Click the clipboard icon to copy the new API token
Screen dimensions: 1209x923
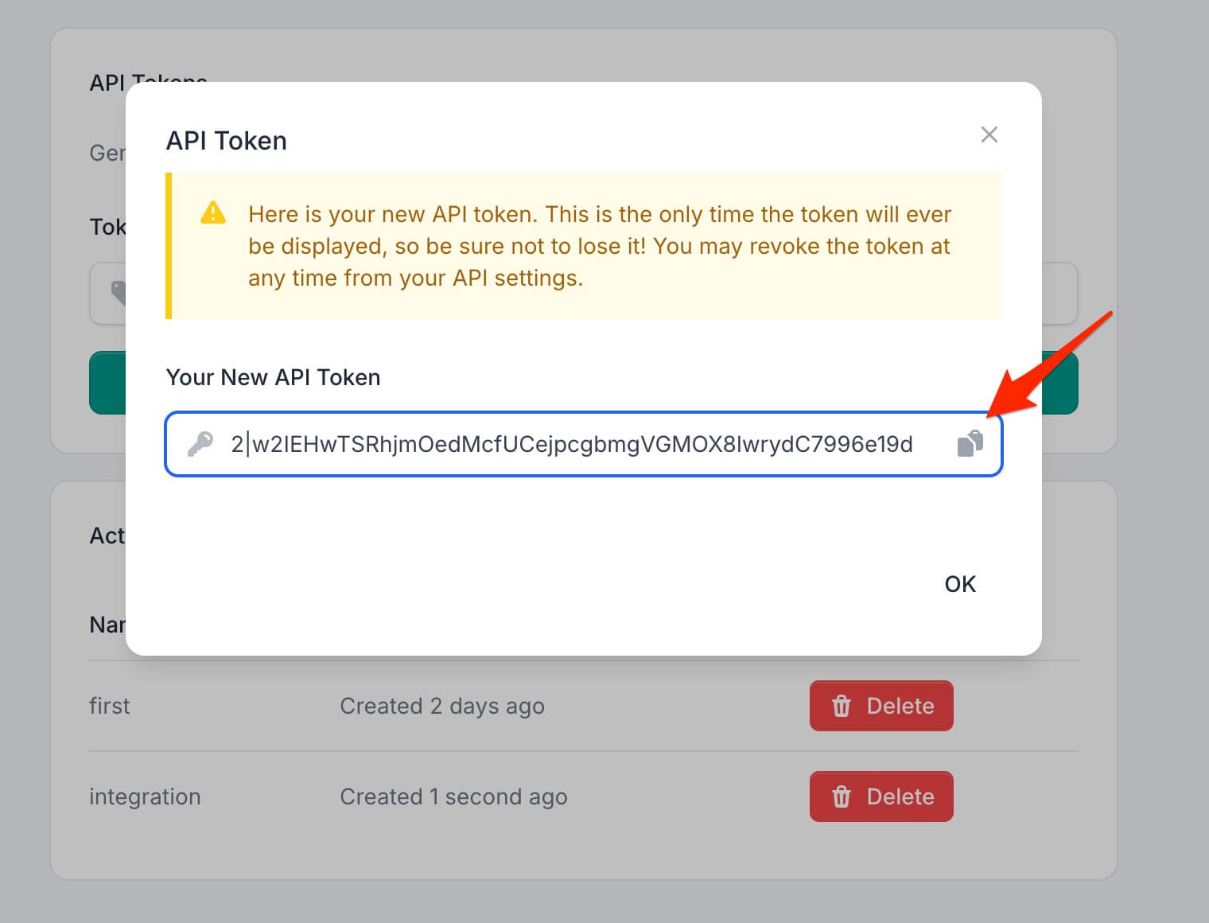(x=969, y=444)
